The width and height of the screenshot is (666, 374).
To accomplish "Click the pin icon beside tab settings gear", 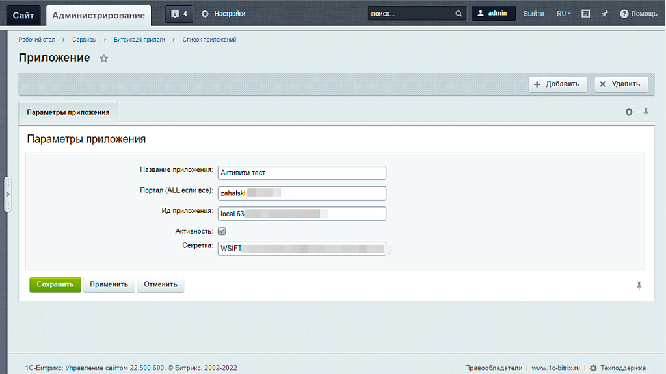I will tap(646, 112).
